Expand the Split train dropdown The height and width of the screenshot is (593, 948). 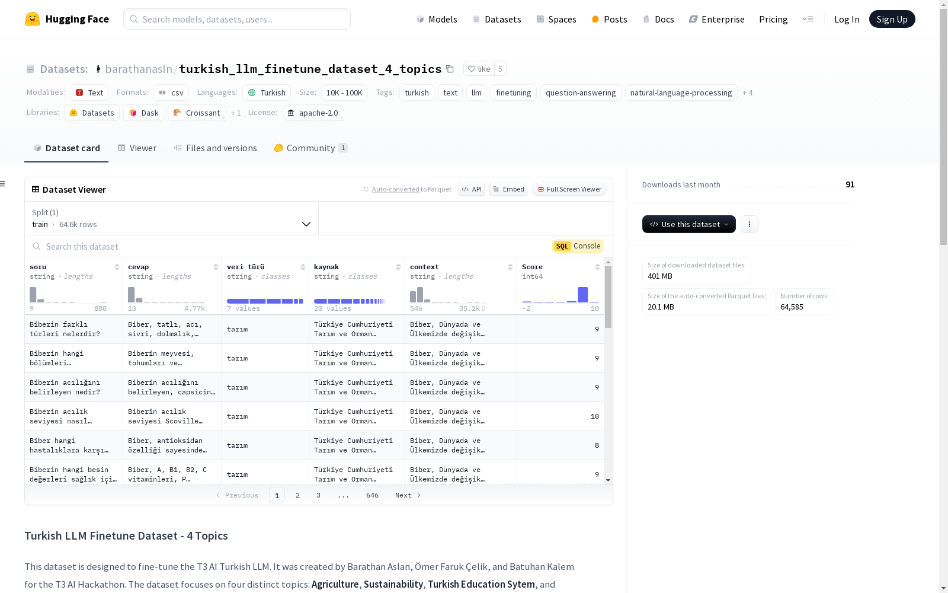(x=172, y=218)
